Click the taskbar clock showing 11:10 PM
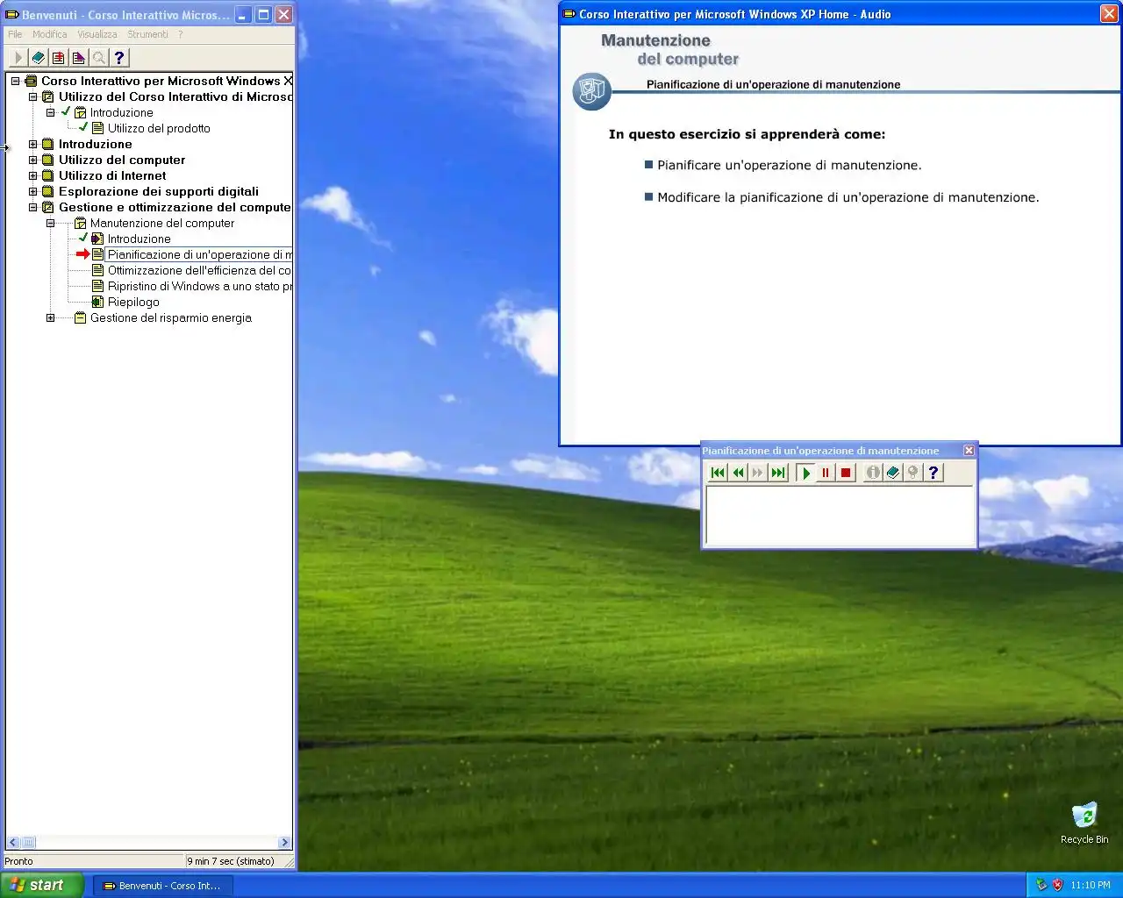This screenshot has width=1123, height=898. tap(1091, 885)
